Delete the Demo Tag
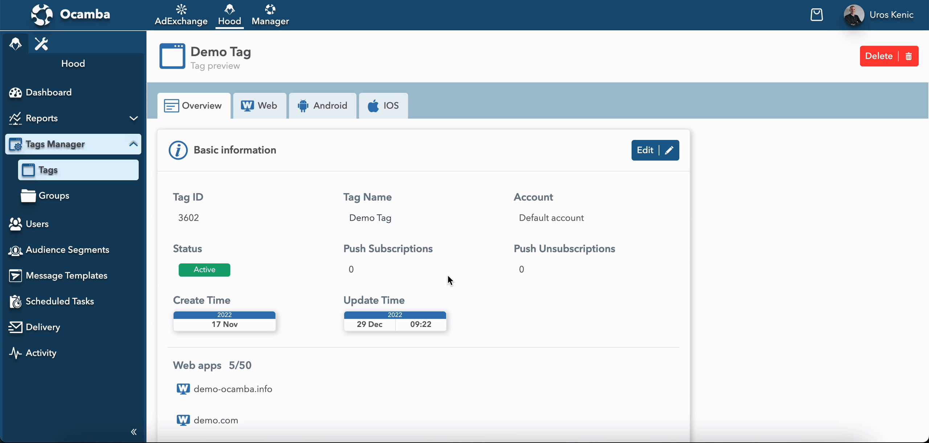This screenshot has height=443, width=929. point(889,56)
